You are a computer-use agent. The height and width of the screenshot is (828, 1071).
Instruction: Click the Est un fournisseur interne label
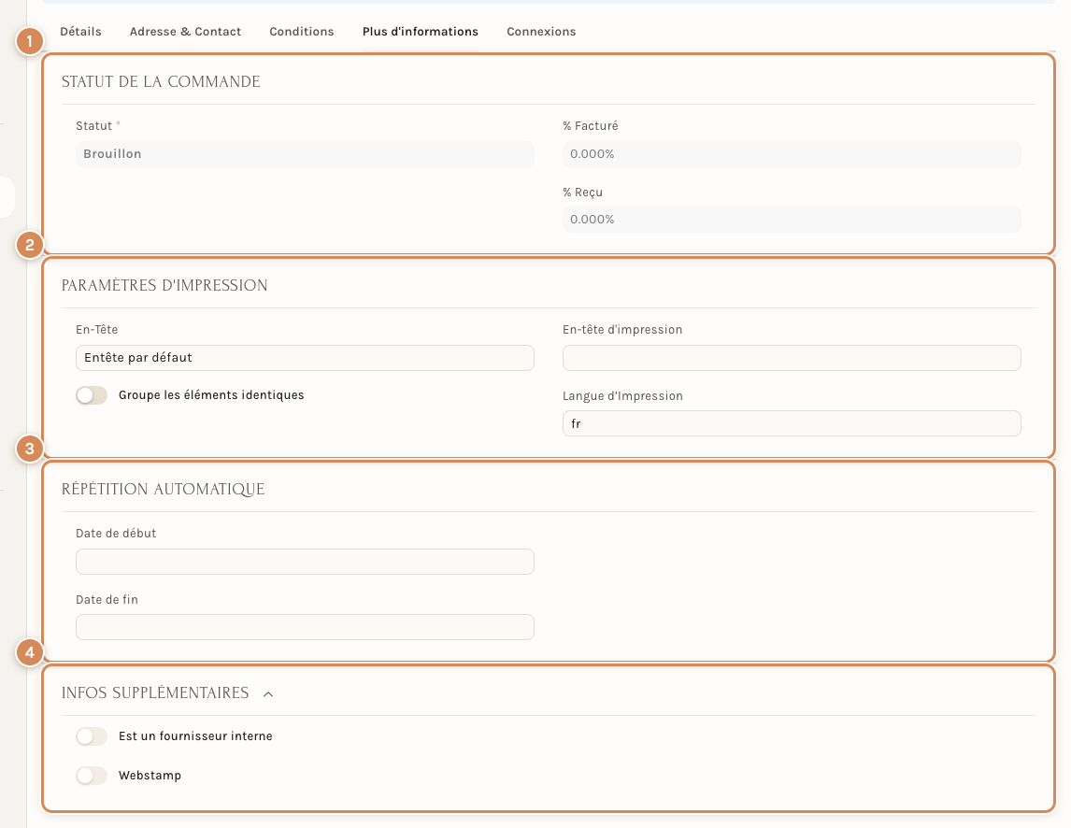tap(195, 735)
